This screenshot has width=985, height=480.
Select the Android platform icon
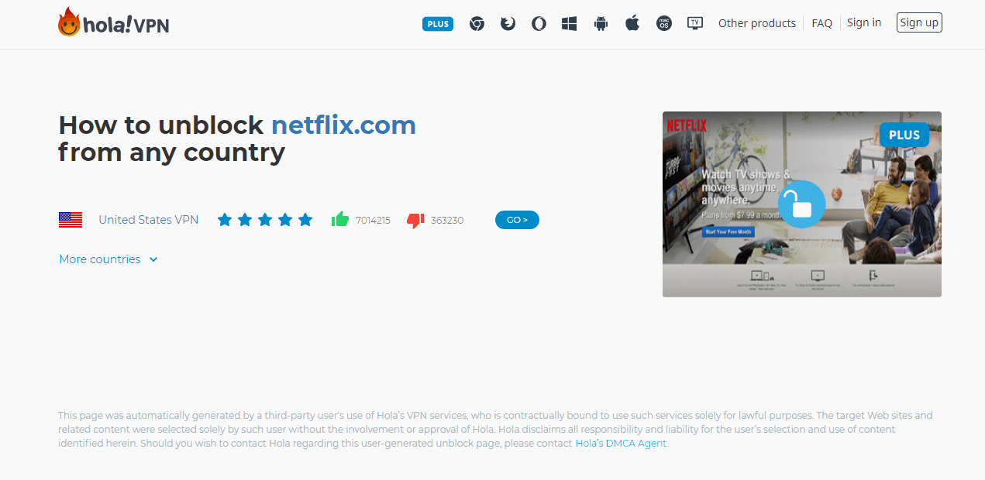601,24
